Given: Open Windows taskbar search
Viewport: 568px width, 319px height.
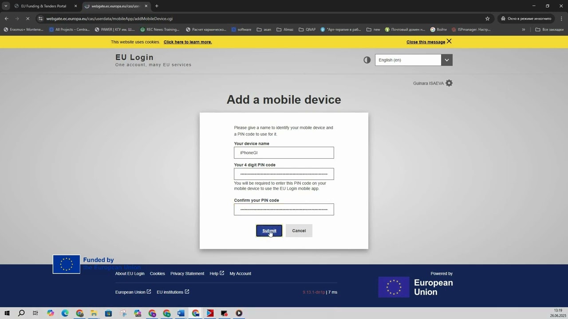Looking at the screenshot, I should click(x=21, y=313).
